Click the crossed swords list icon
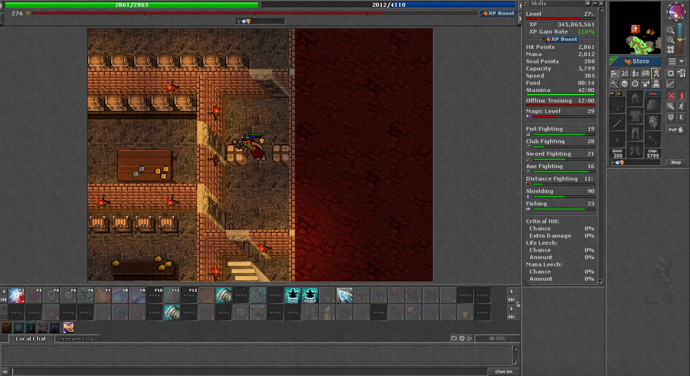The height and width of the screenshot is (376, 690). click(625, 73)
